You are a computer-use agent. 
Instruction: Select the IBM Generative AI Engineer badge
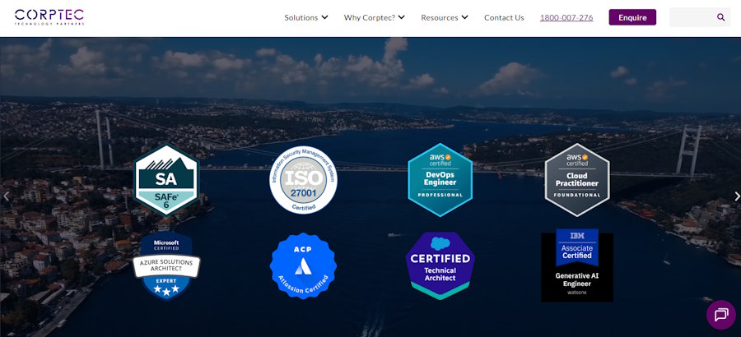[x=577, y=265]
